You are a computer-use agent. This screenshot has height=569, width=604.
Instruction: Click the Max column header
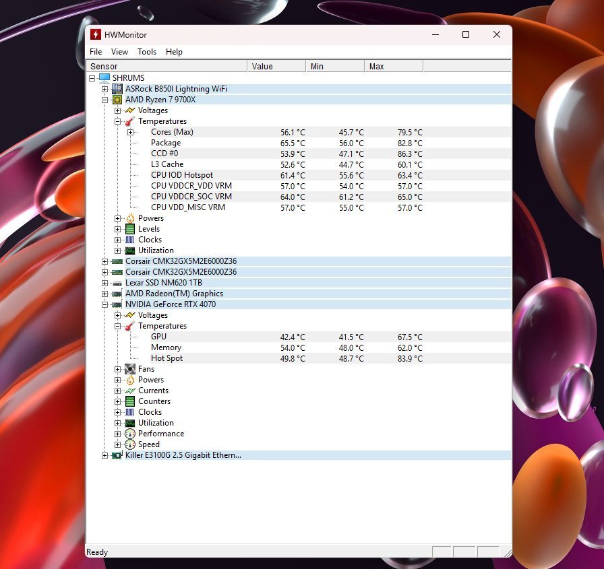point(393,66)
